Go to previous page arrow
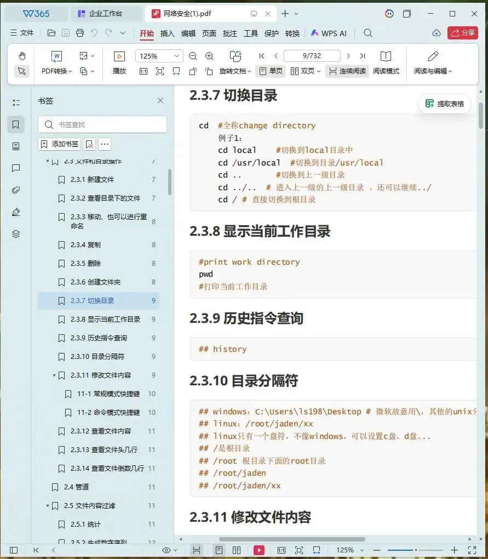488x559 pixels. tap(276, 56)
